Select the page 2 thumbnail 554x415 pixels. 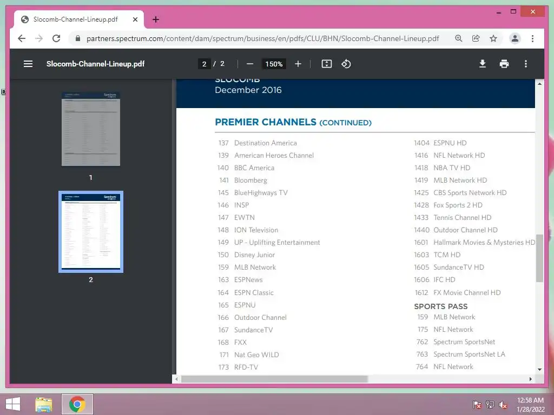click(x=91, y=231)
